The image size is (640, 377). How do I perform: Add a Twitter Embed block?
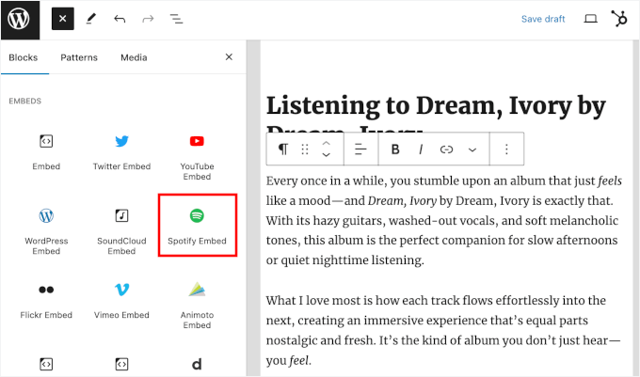tap(121, 150)
